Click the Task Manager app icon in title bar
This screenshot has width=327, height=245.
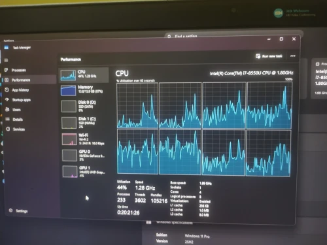[6, 47]
